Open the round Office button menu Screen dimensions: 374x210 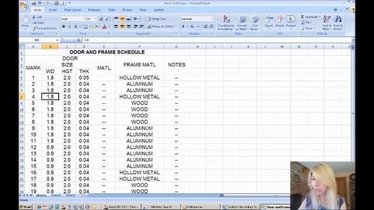24,5
